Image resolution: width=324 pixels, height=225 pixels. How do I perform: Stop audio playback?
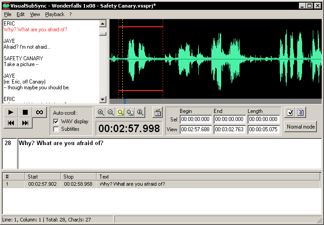click(x=25, y=112)
